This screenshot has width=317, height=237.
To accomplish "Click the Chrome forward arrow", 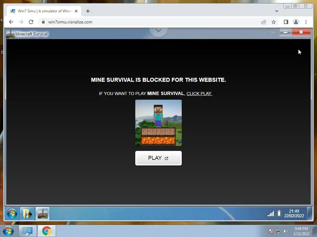I will click(21, 22).
